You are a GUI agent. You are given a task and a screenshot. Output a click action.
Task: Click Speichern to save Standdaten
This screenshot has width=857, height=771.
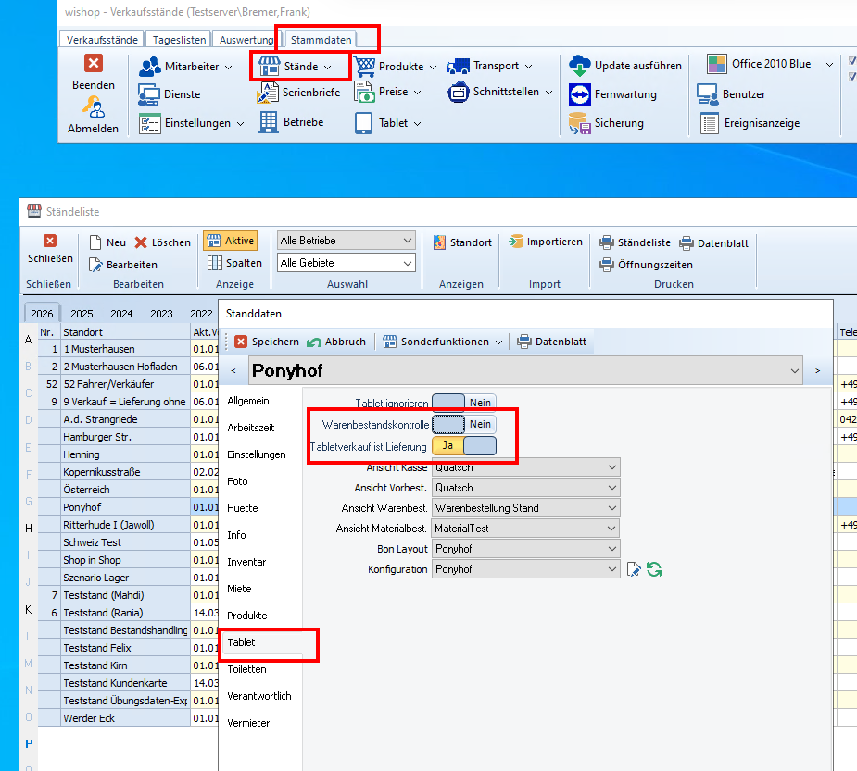click(x=267, y=342)
